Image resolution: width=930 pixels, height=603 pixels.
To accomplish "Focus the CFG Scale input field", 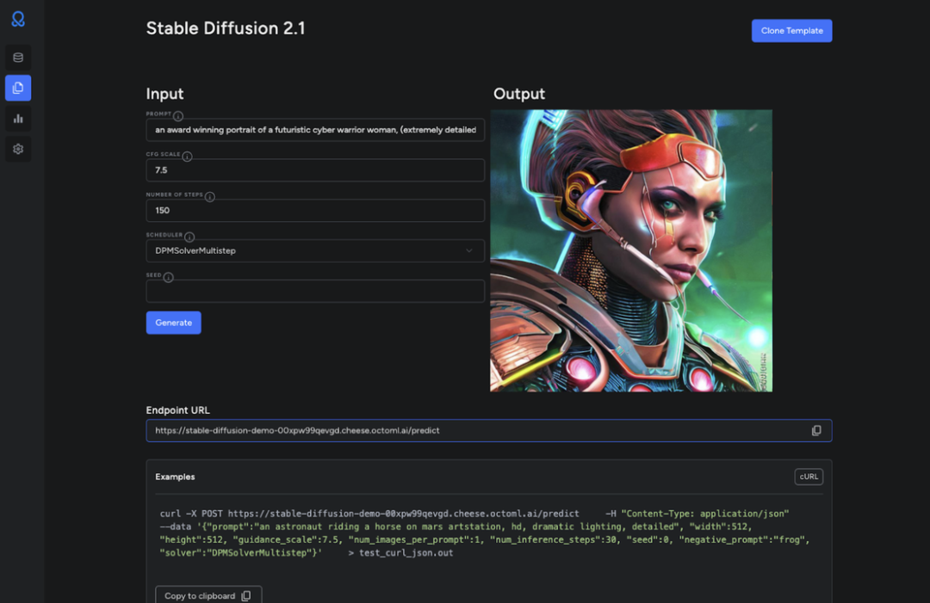I will click(x=315, y=170).
